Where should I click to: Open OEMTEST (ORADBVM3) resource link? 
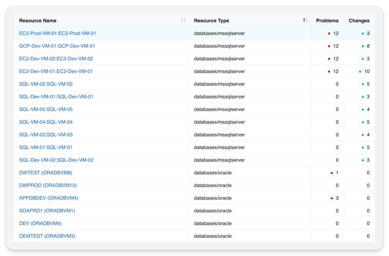pos(47,236)
